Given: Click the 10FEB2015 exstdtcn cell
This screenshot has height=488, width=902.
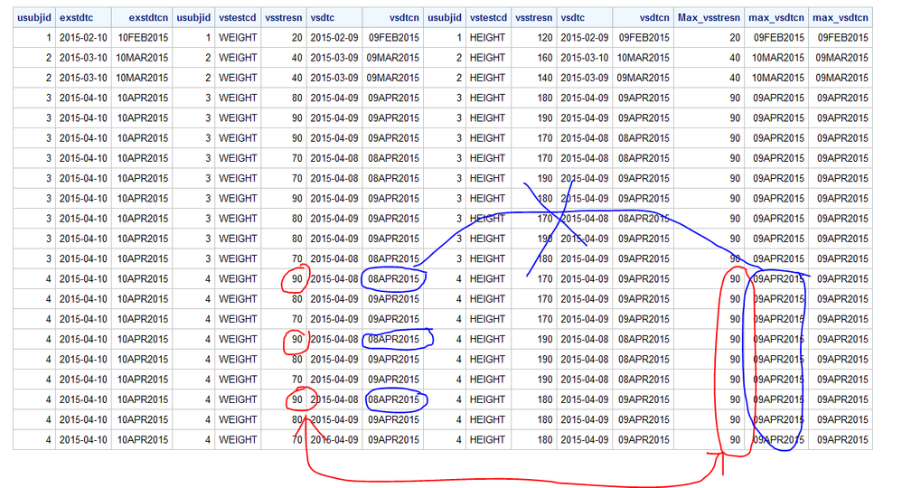Looking at the screenshot, I should click(142, 38).
